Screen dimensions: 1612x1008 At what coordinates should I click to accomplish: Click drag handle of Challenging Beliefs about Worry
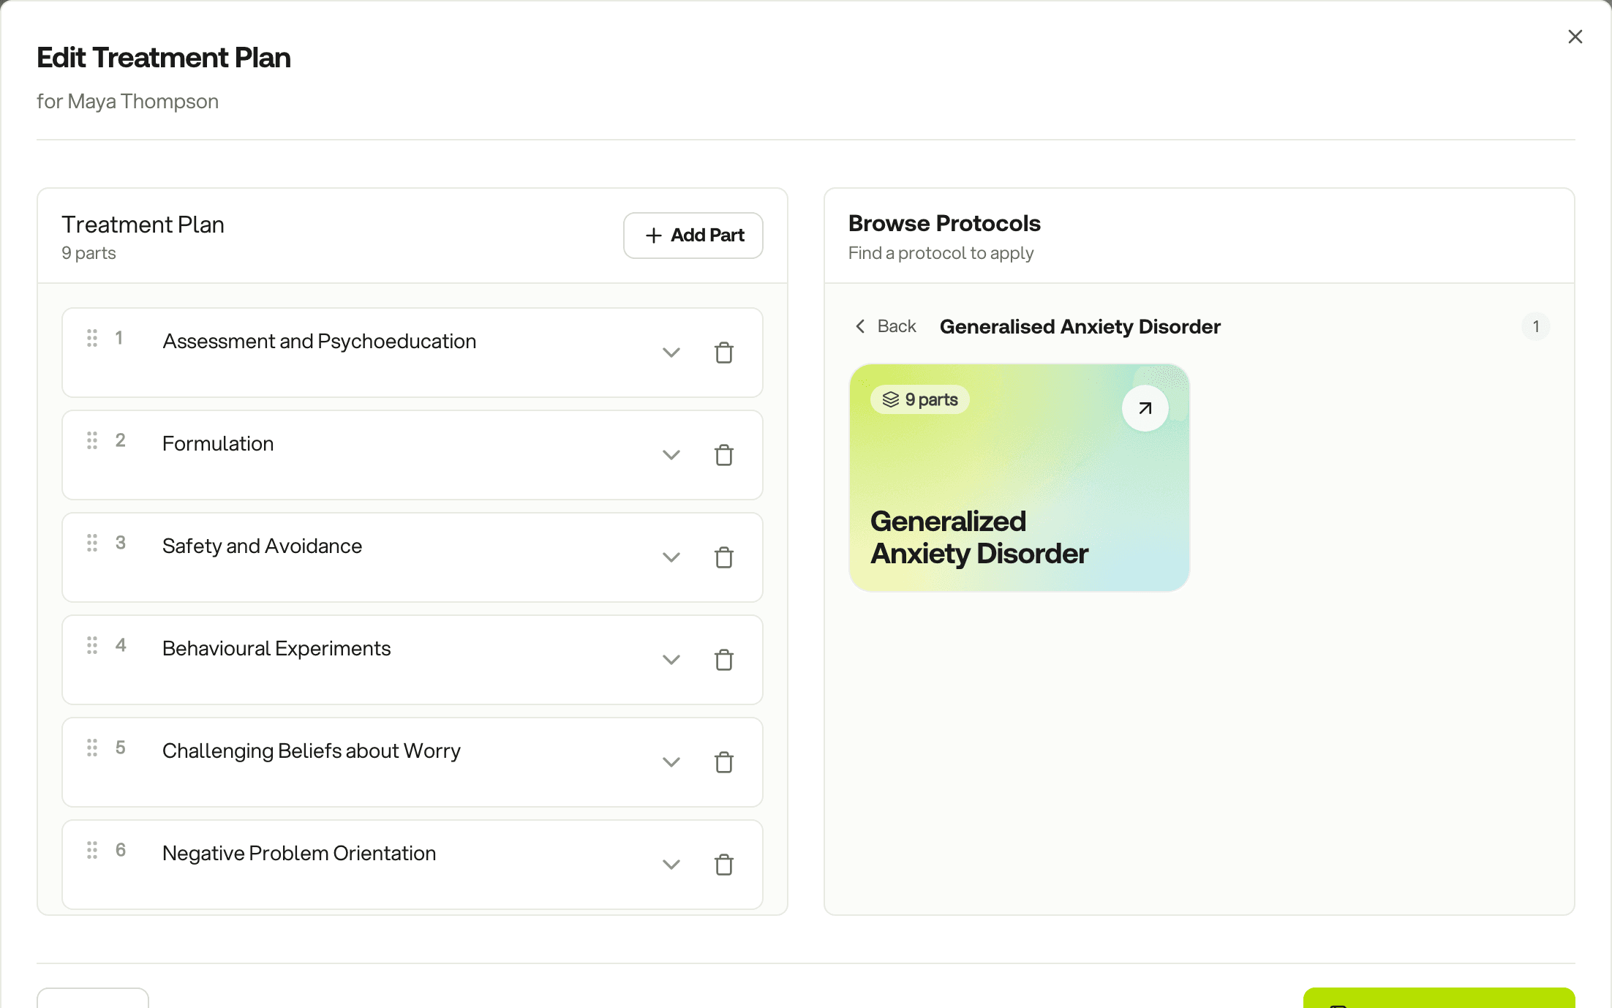tap(92, 748)
